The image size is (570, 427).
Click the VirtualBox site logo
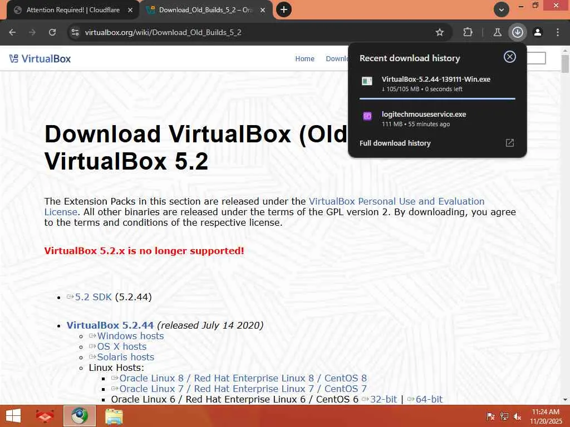pyautogui.click(x=40, y=58)
